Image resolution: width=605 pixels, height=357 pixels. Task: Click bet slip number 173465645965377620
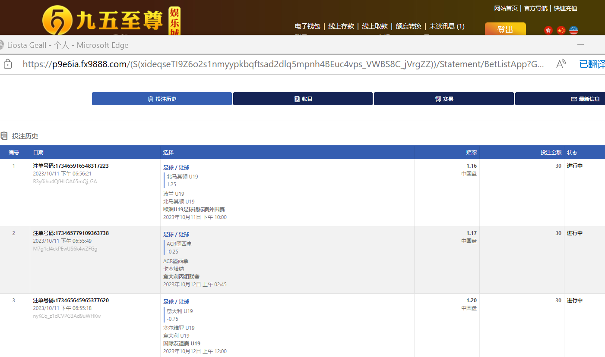71,301
